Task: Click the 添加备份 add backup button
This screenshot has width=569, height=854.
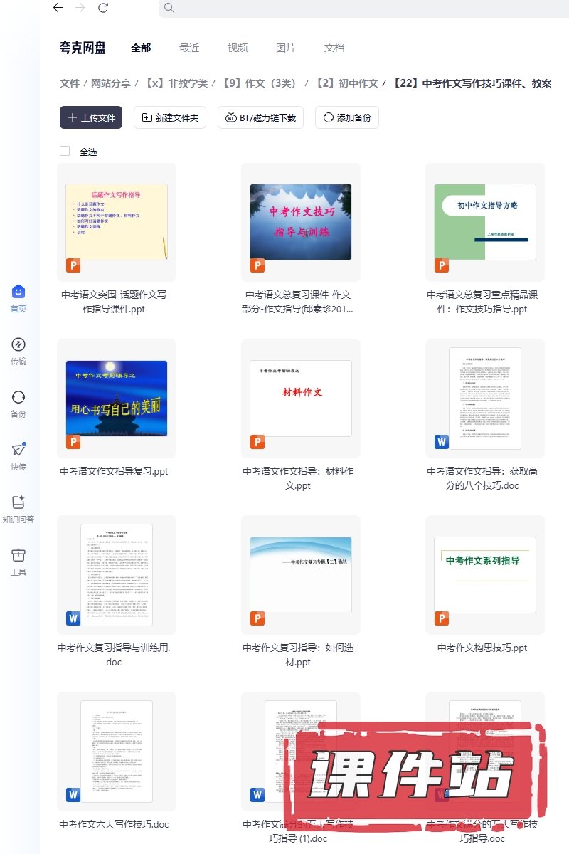Action: coord(347,117)
